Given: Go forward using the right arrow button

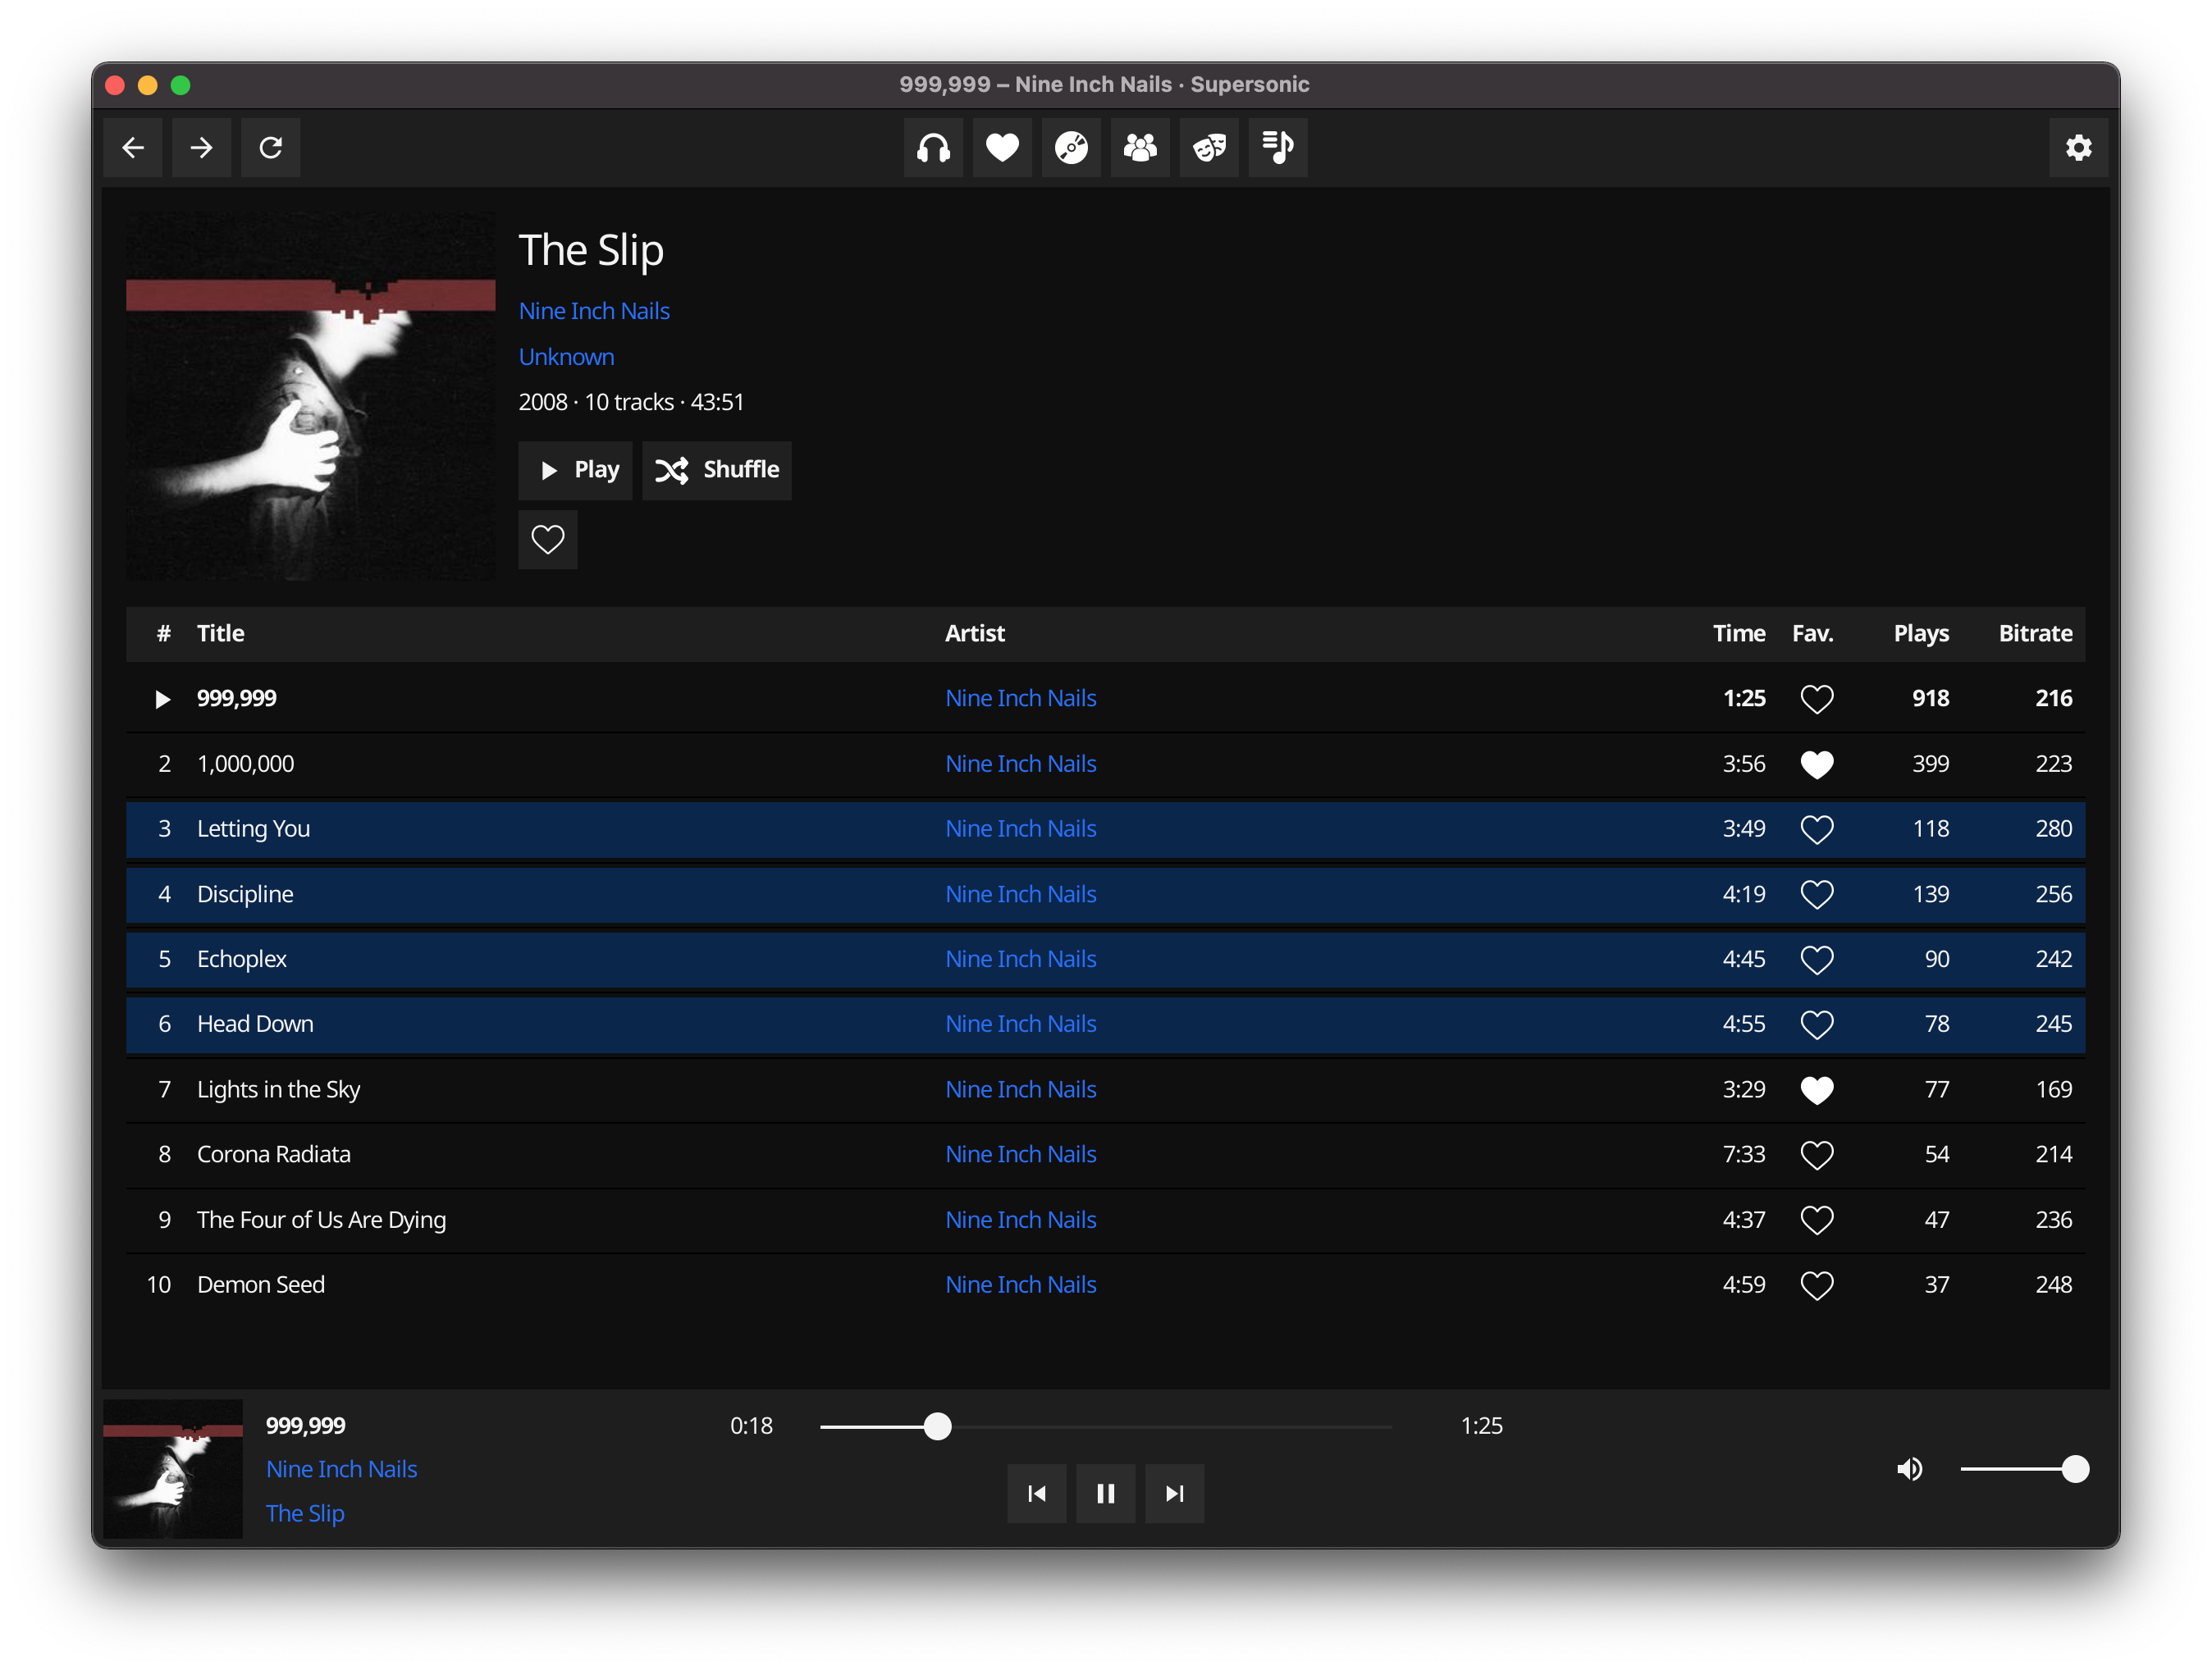Looking at the screenshot, I should pyautogui.click(x=201, y=148).
